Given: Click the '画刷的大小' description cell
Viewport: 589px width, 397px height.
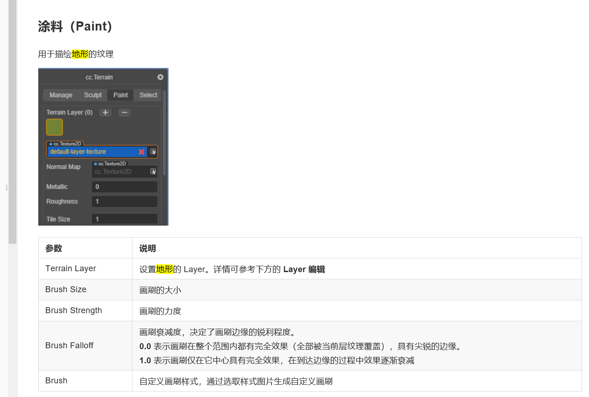Looking at the screenshot, I should click(x=357, y=289).
